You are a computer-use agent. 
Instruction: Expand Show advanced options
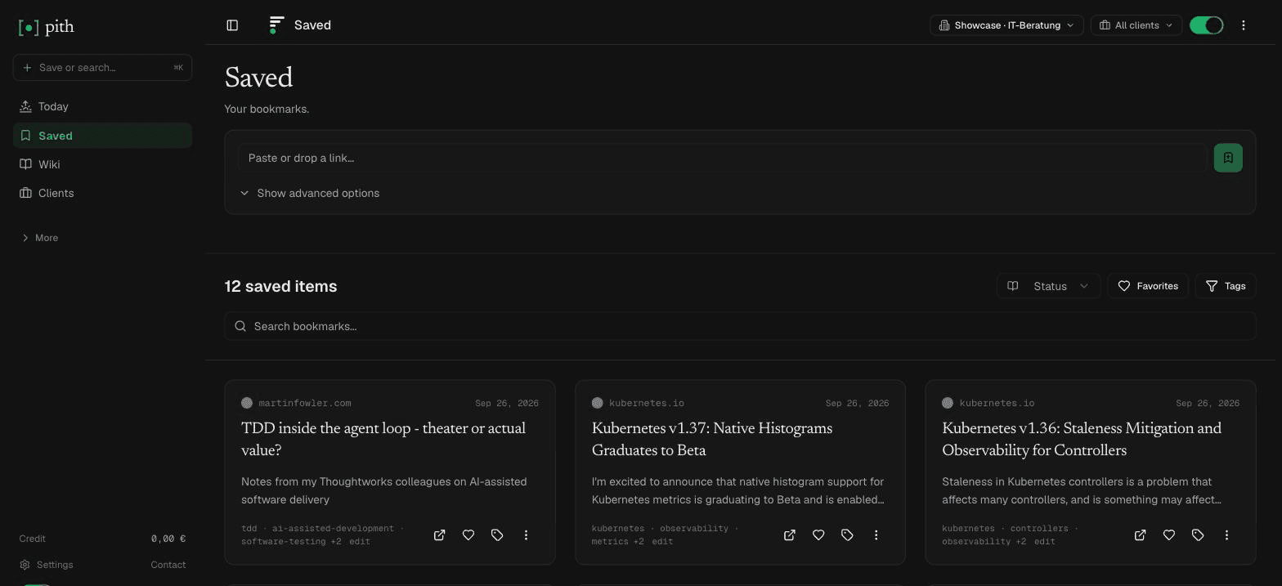[x=310, y=194]
